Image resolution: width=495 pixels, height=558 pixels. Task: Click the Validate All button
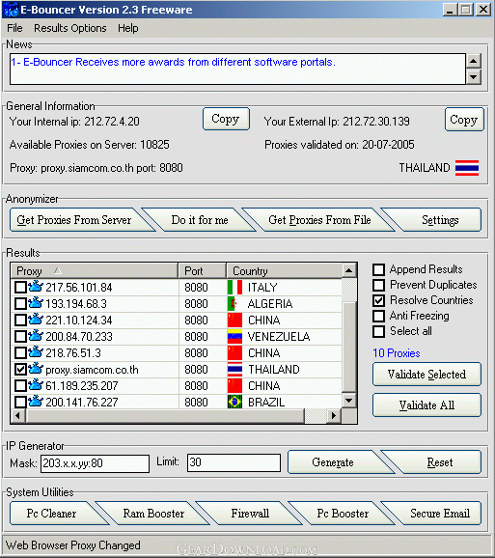pyautogui.click(x=426, y=405)
